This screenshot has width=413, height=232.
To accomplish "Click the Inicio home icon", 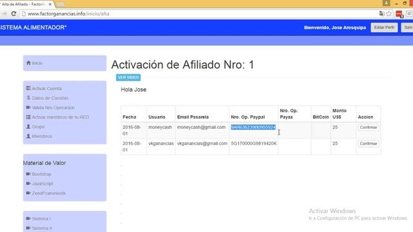I will [x=28, y=63].
